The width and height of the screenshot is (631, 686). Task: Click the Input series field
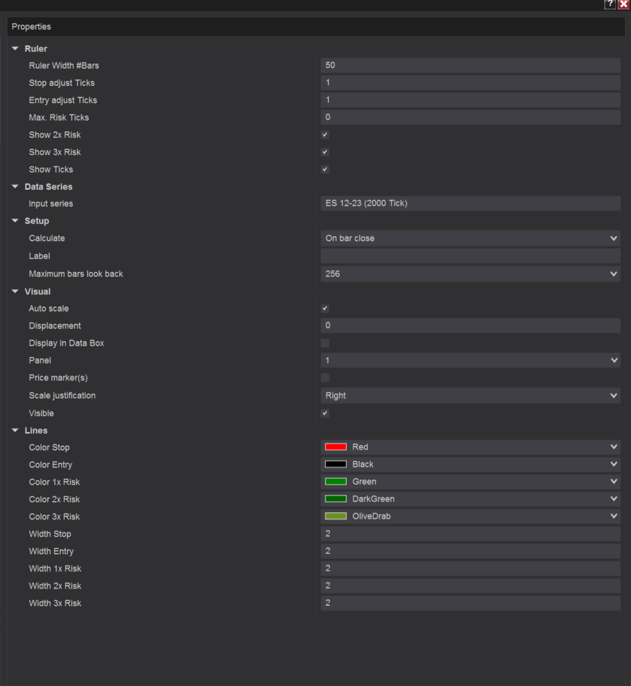[469, 203]
